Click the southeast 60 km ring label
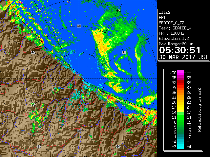The image size is (210, 157). (x=118, y=146)
